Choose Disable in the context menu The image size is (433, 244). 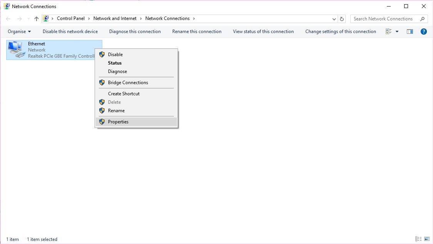[115, 55]
